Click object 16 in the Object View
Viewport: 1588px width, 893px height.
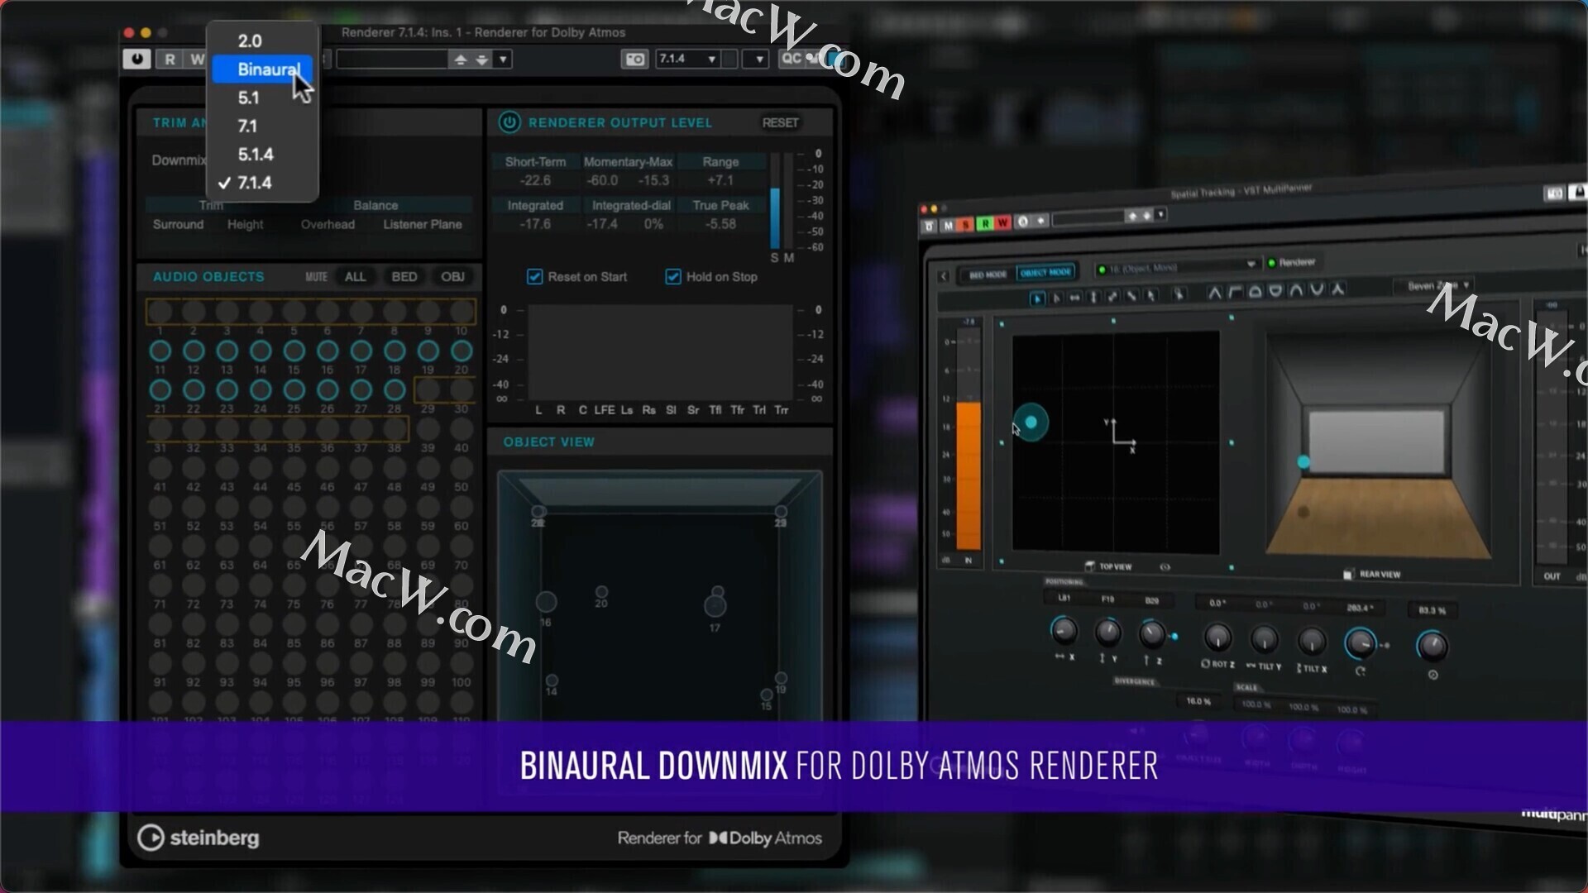(546, 602)
